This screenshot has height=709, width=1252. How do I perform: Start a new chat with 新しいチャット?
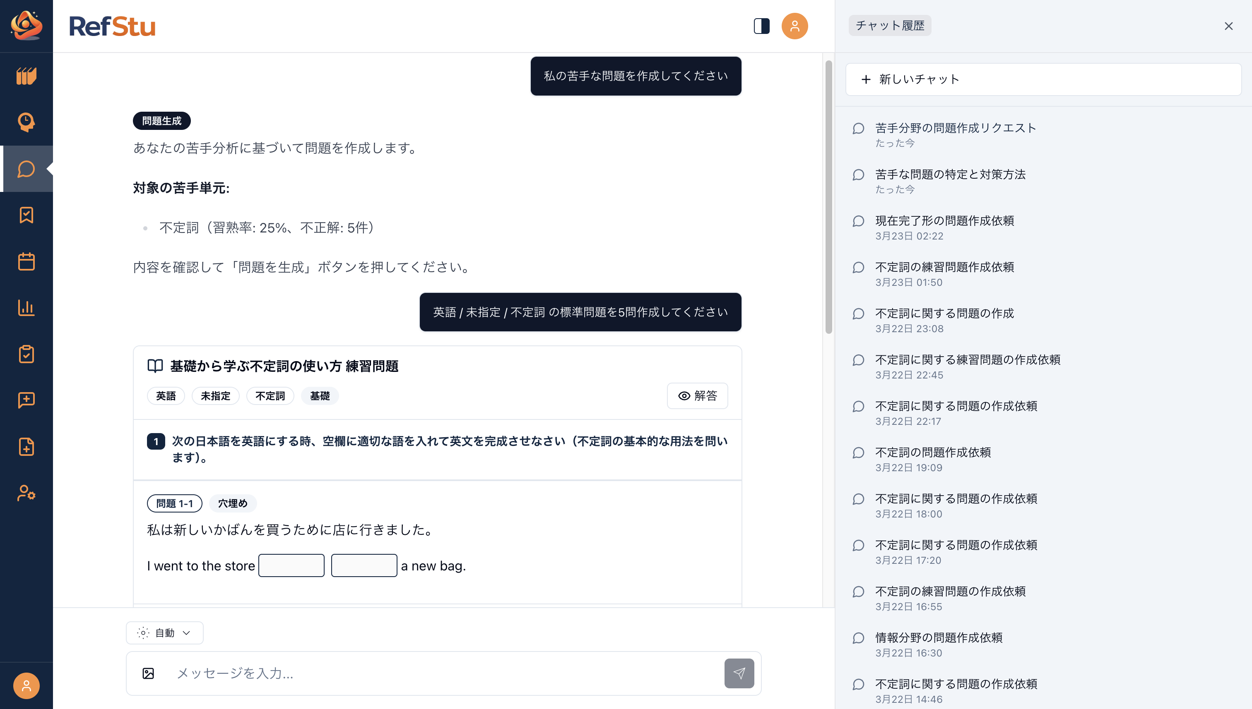tap(1043, 79)
